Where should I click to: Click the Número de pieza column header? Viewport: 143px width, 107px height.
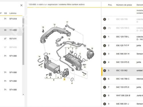pos(124,5)
